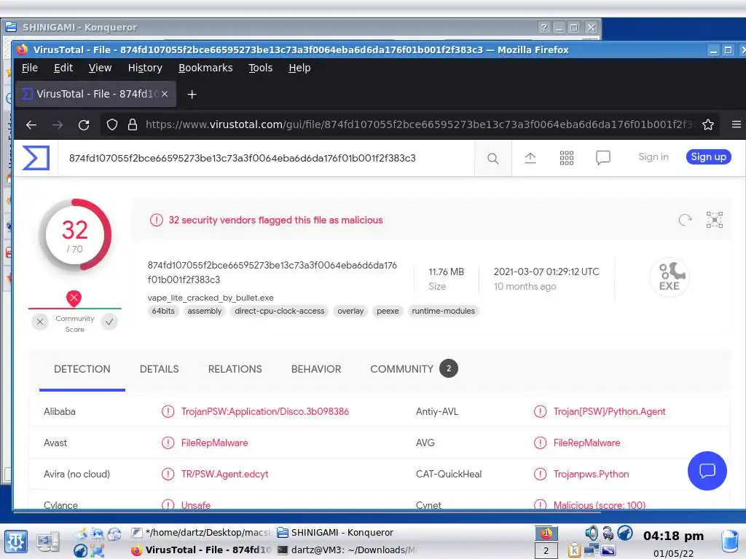Switch to dartz@VM3 terminal taskbar entry
The image size is (746, 559).
tap(348, 550)
